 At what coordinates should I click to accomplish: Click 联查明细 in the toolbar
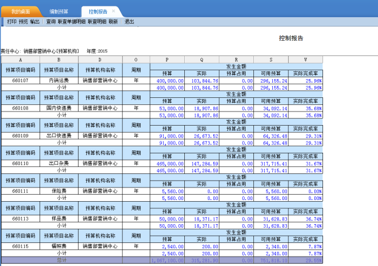(97, 21)
